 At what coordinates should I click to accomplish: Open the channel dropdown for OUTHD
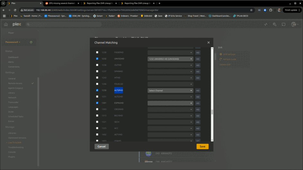click(x=170, y=65)
